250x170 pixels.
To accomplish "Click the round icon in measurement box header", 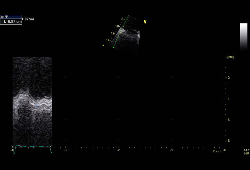I will (x=2, y=17).
